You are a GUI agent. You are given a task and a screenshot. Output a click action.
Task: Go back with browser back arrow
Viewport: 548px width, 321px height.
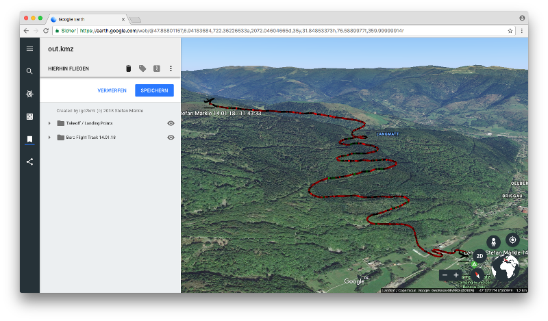coord(27,31)
